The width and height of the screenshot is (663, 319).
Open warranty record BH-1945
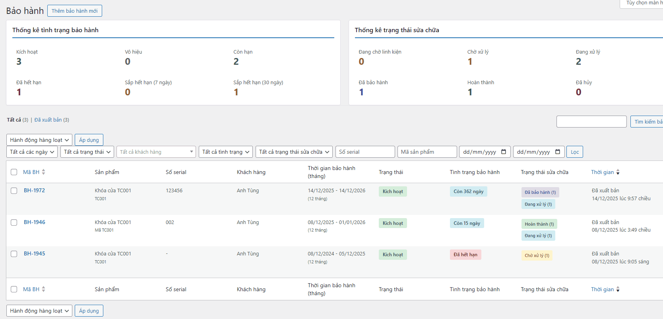click(x=35, y=253)
